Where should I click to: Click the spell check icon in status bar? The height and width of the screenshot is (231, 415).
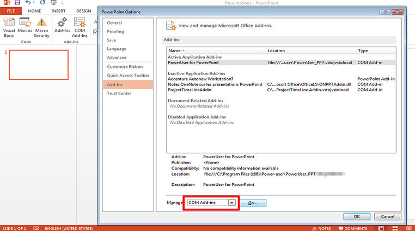click(36, 228)
